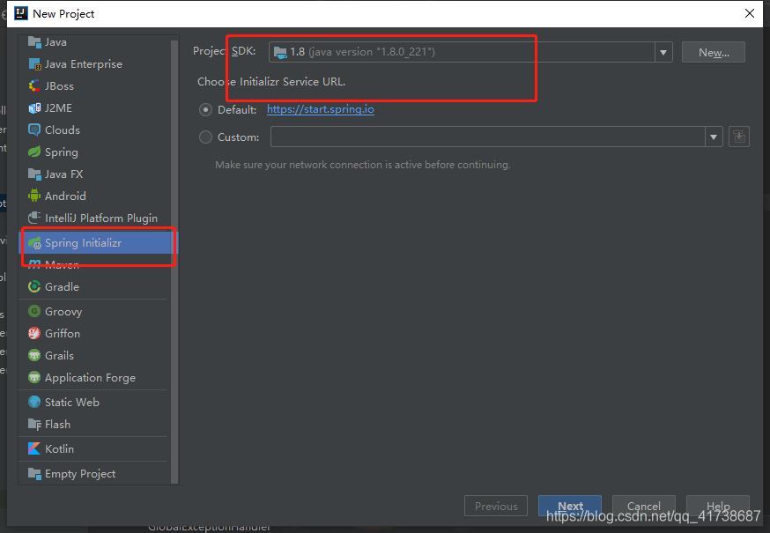
Task: Select the Flash text entry
Action: 58,425
